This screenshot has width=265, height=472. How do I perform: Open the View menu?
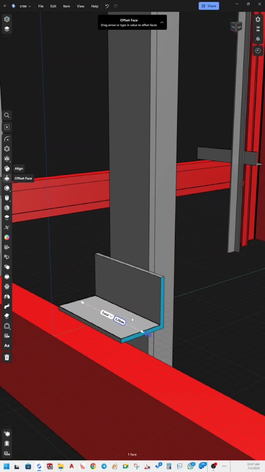(80, 6)
